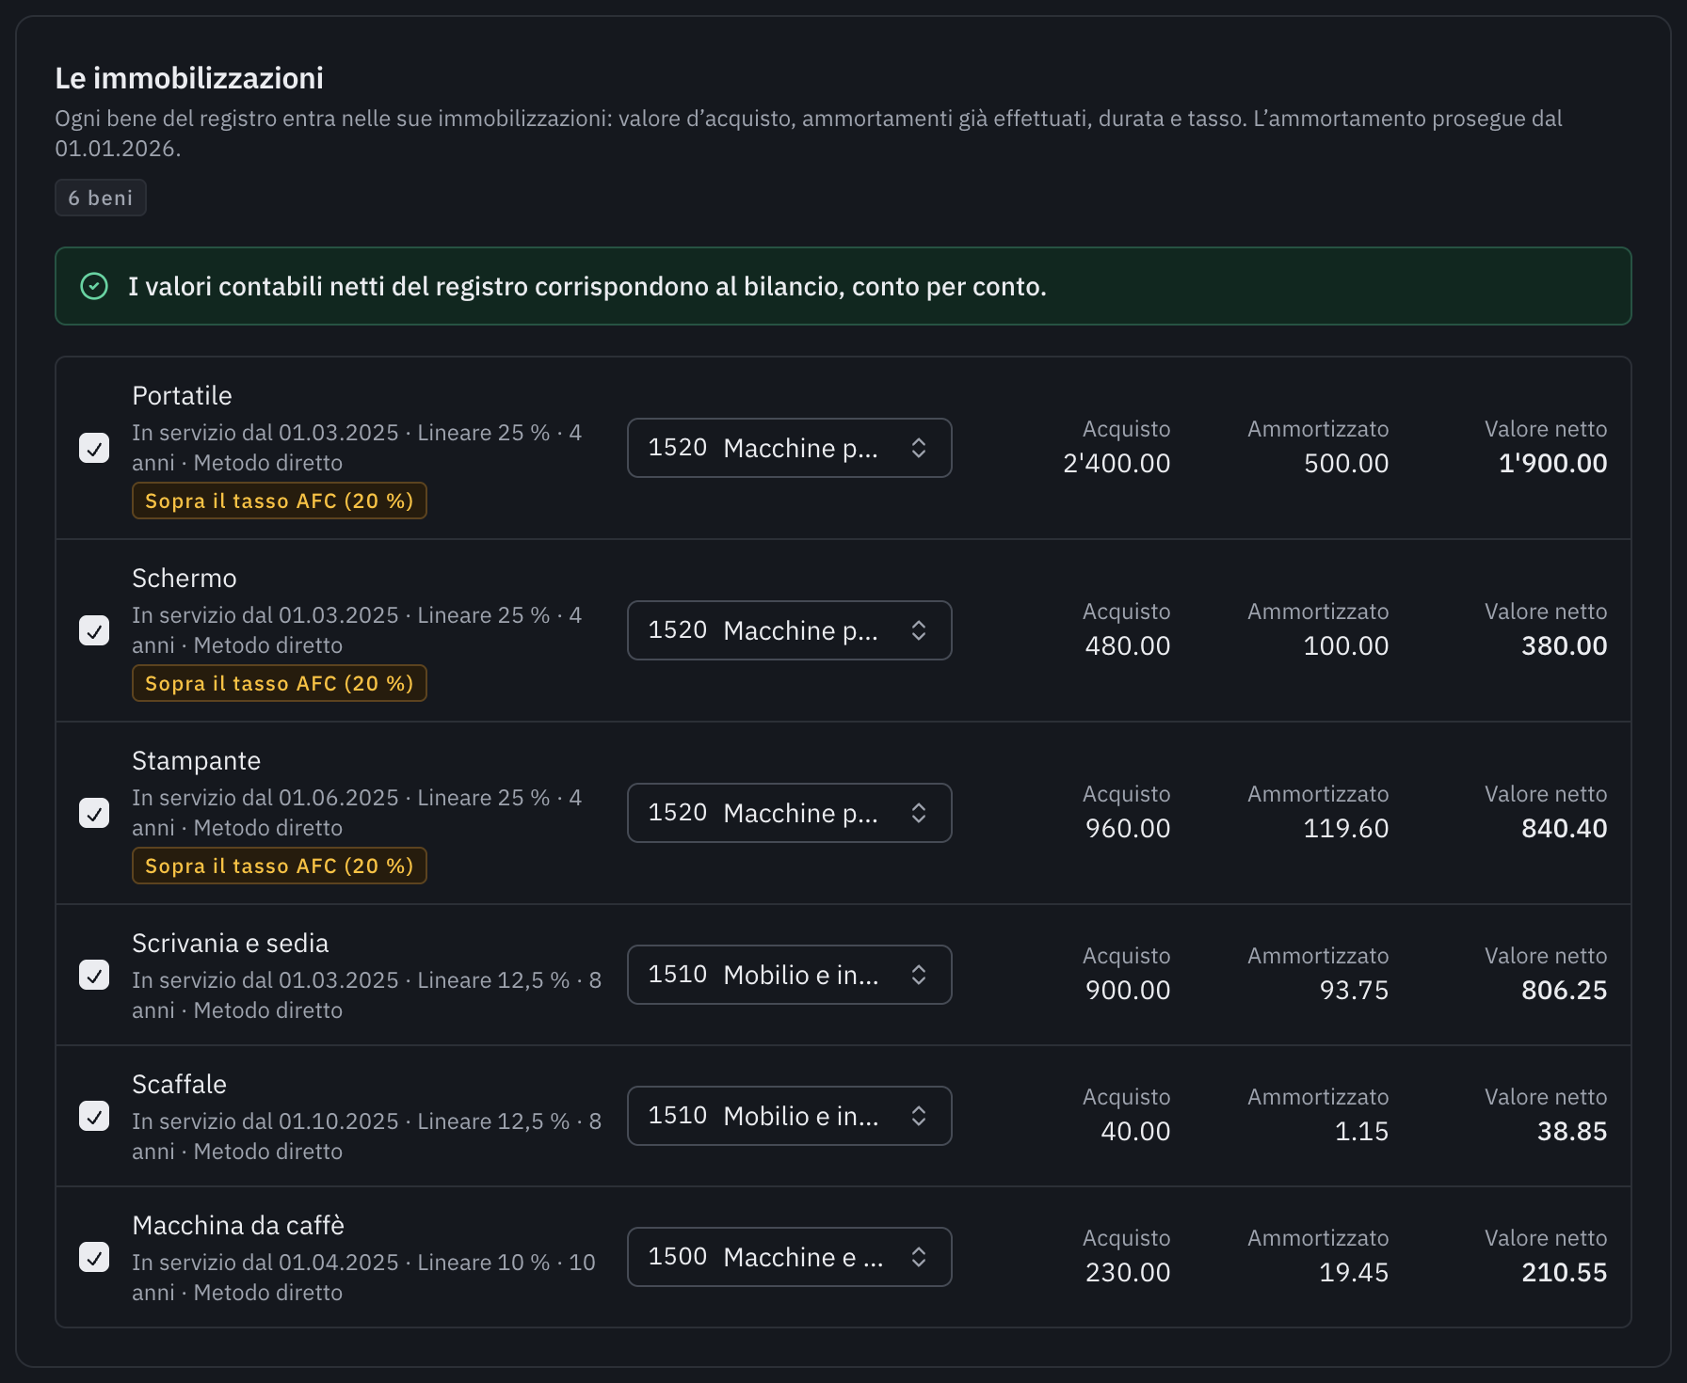1687x1383 pixels.
Task: Click Scaffale amortized amount 1.15
Action: tap(1362, 1131)
